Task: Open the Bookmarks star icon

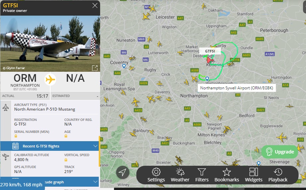Action: click(227, 175)
